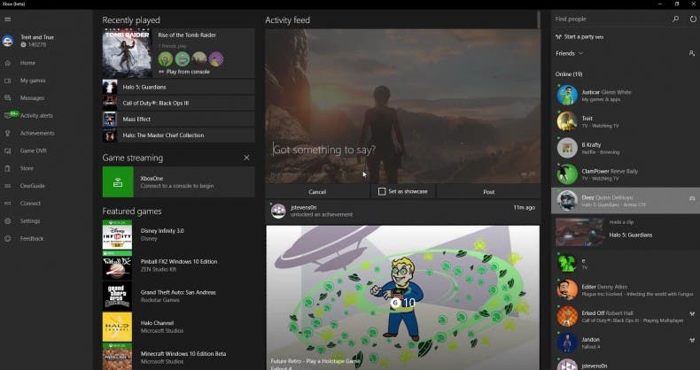700x370 pixels.
Task: Open the Settings menu item
Action: pos(30,221)
